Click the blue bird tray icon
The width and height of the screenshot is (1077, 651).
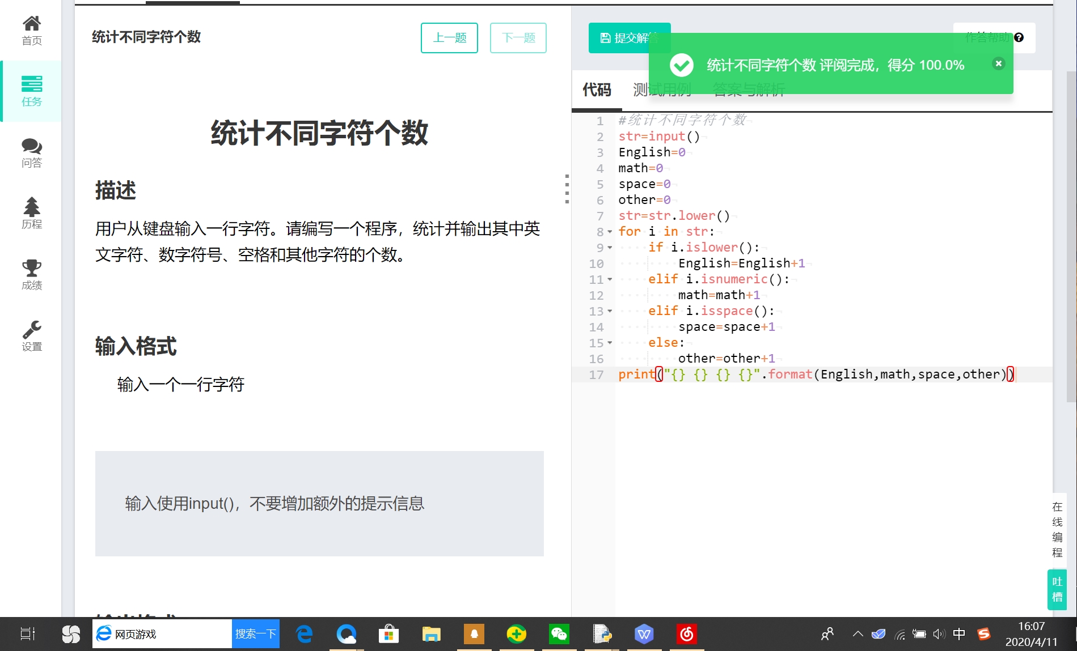[879, 634]
